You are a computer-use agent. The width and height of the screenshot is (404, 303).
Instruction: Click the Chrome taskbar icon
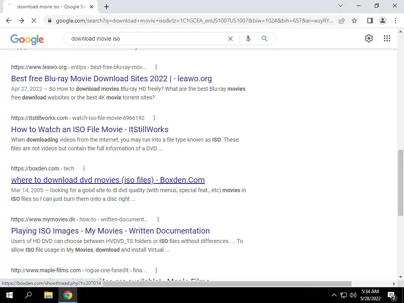(x=68, y=295)
